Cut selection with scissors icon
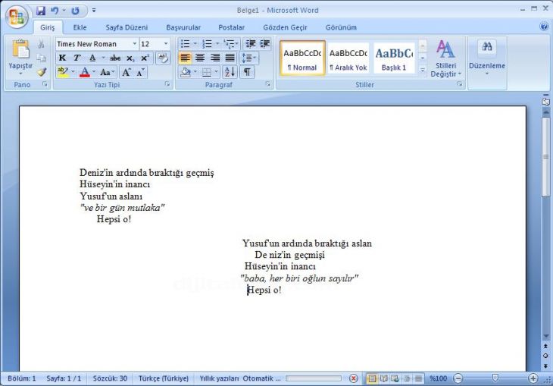553x386 pixels. point(41,44)
